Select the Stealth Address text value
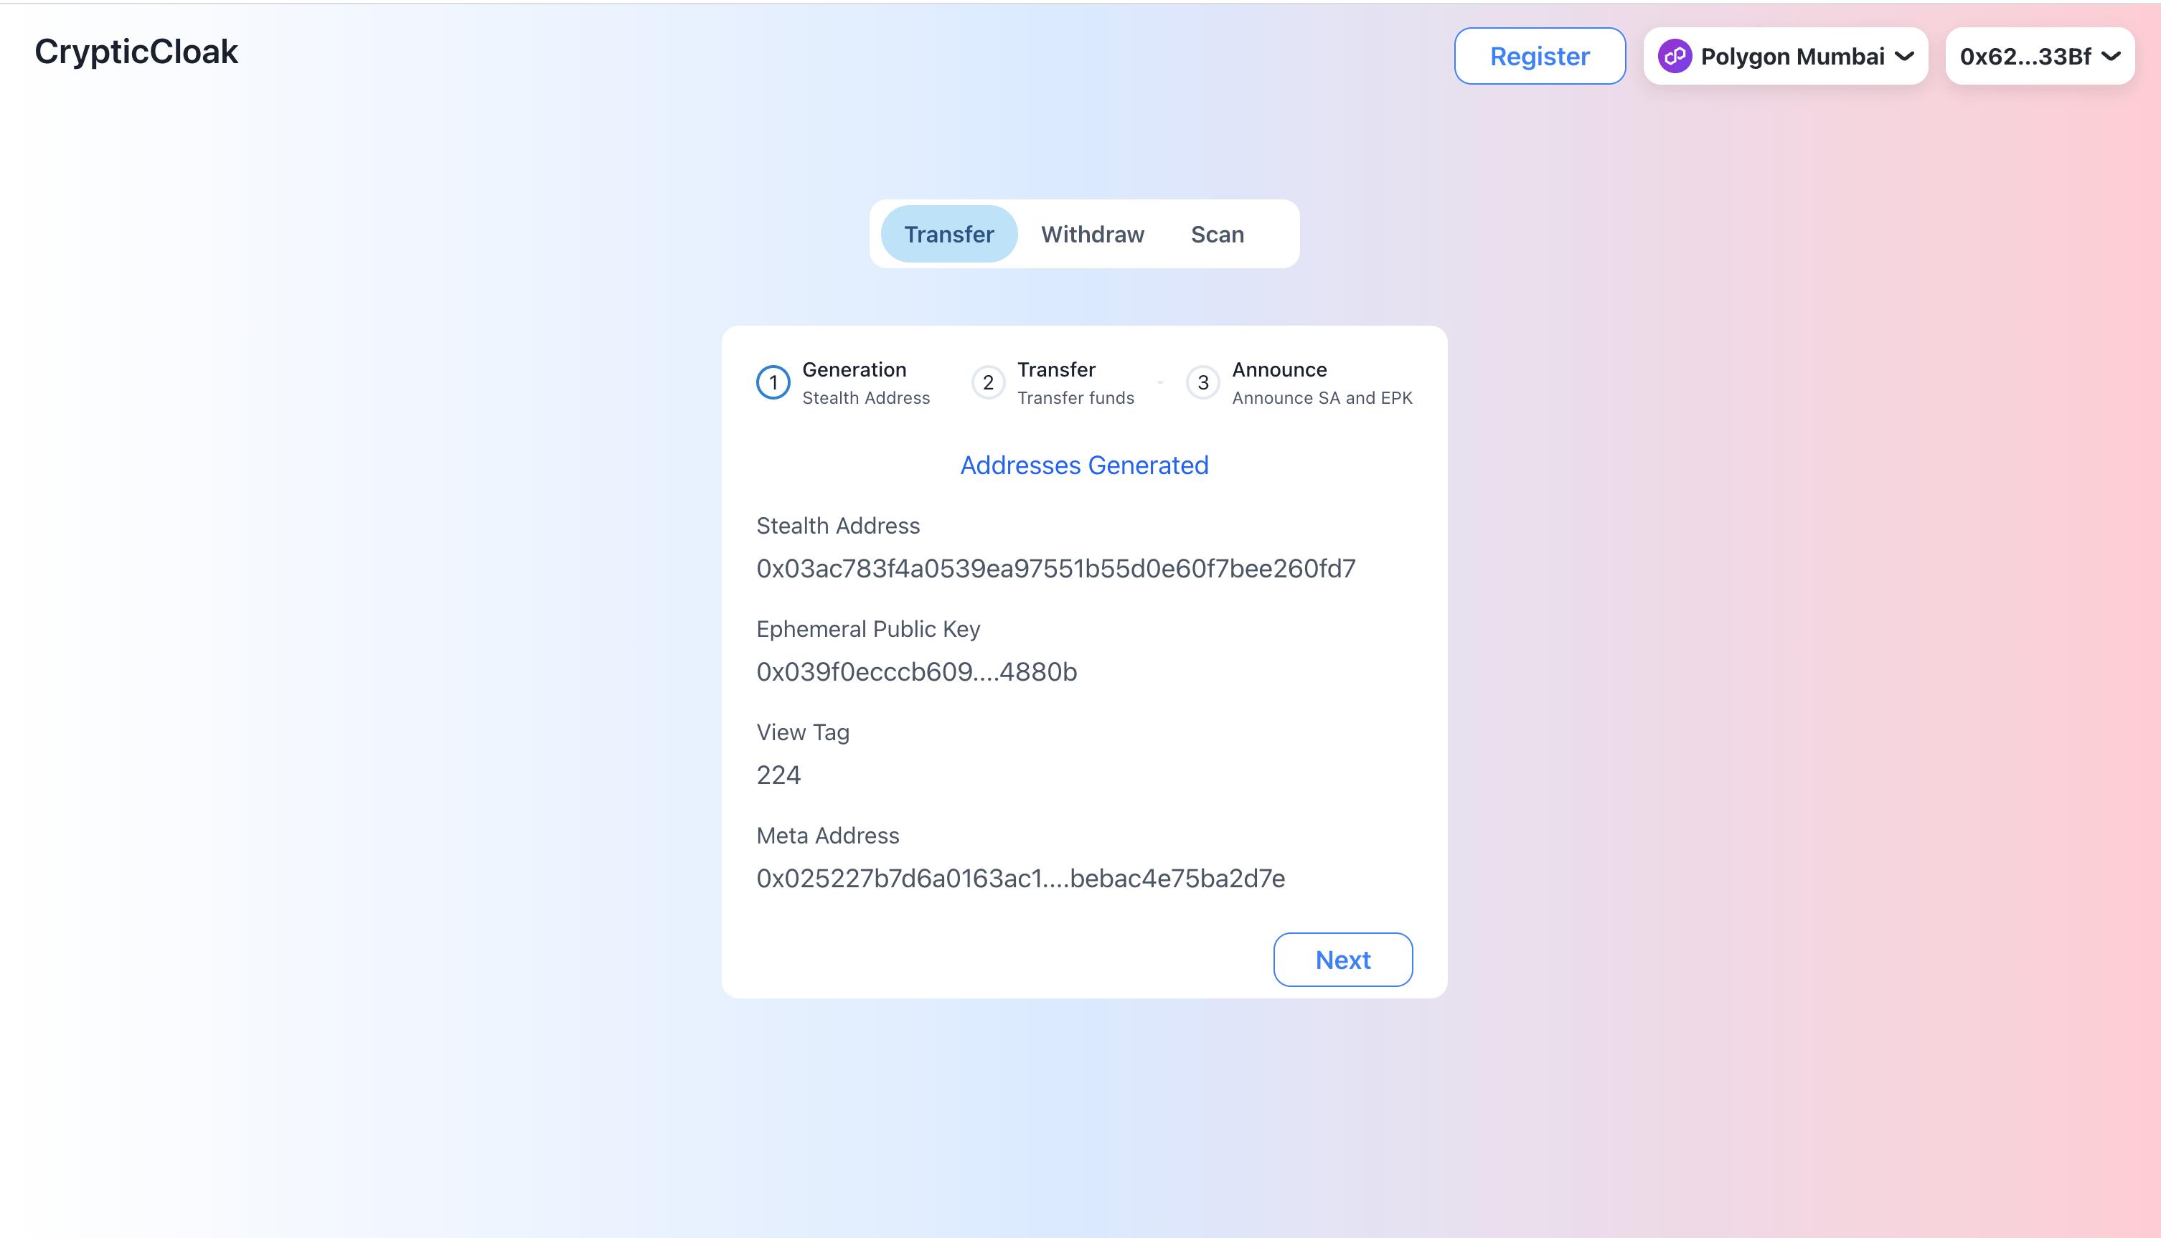The width and height of the screenshot is (2161, 1238). pyautogui.click(x=1057, y=567)
